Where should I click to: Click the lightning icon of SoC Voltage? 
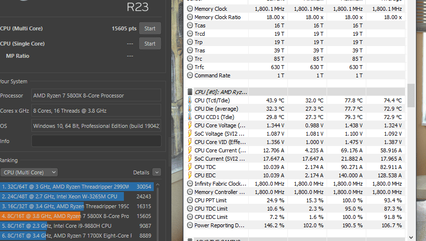(190, 134)
